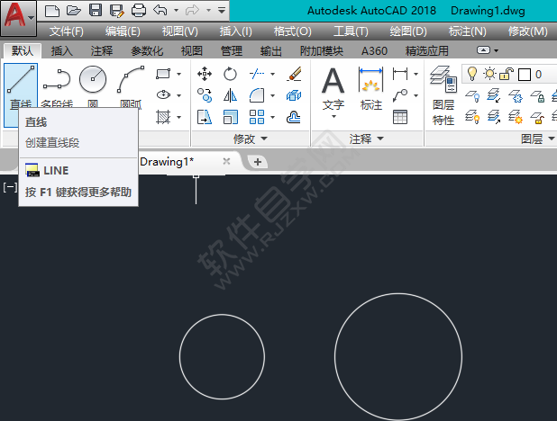Select the Drawing1* document tab
Viewport: 557px width, 421px height.
167,162
